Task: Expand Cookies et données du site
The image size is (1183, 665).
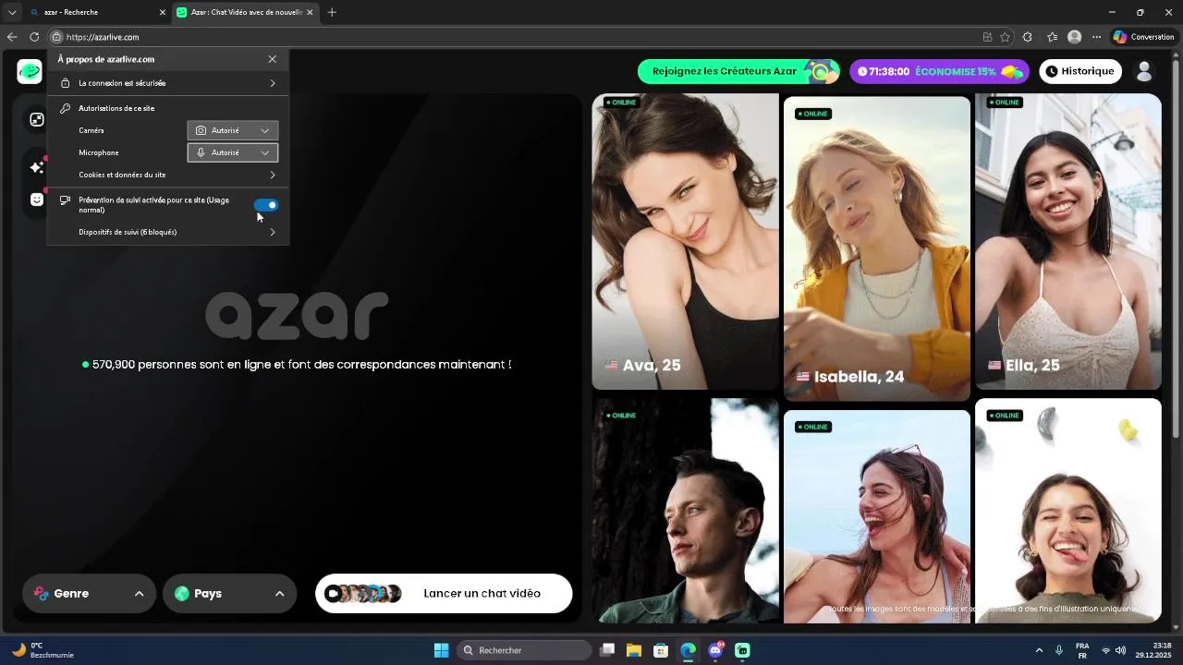Action: click(168, 175)
